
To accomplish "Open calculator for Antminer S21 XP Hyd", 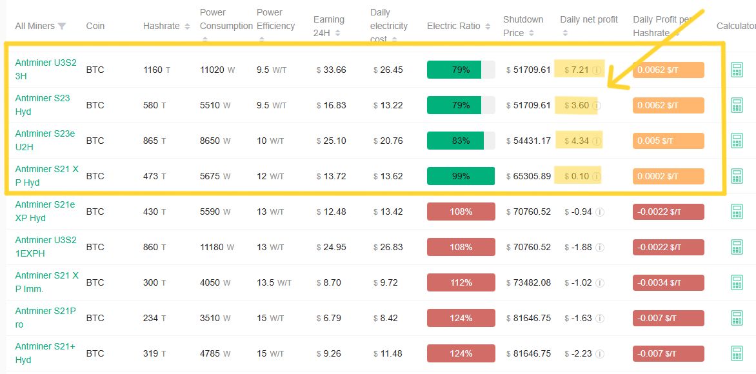I will coord(737,176).
